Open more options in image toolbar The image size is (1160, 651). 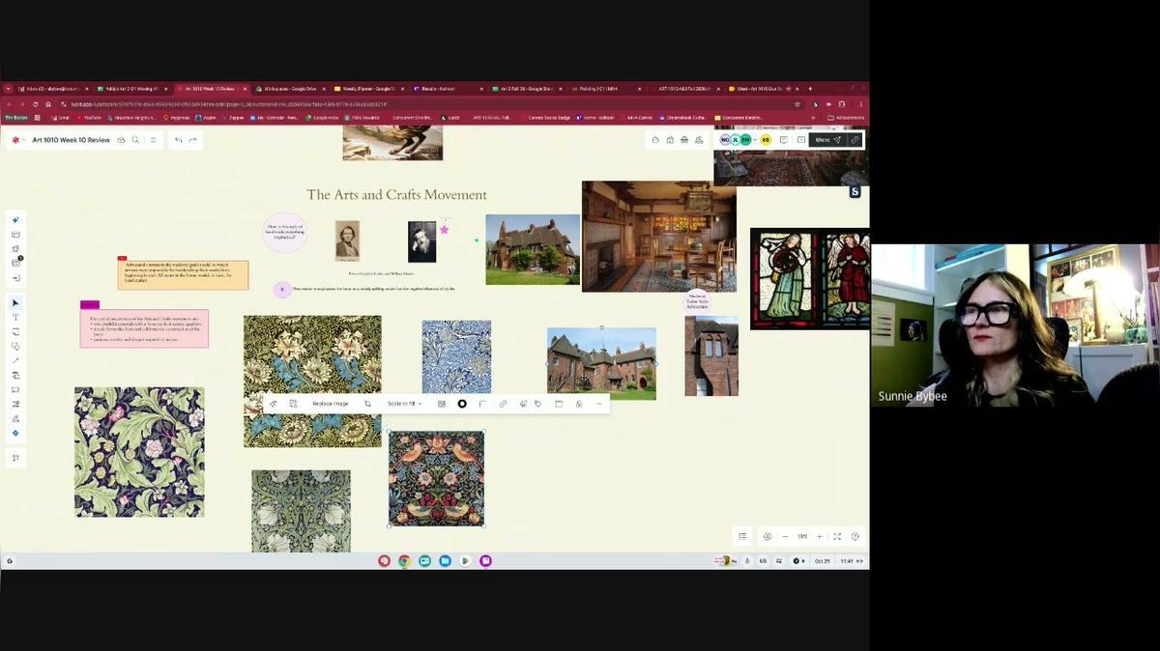tap(599, 404)
